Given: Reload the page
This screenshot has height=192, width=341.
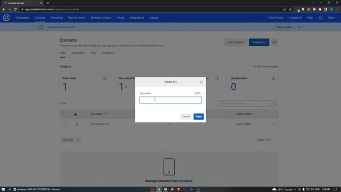Looking at the screenshot, I should click(15, 10).
